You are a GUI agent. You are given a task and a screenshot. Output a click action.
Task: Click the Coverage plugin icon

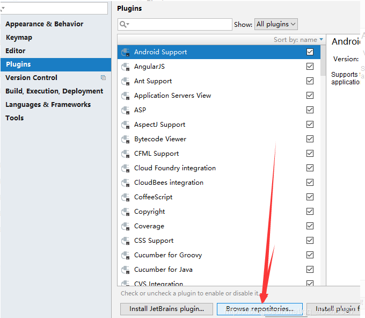click(x=126, y=226)
